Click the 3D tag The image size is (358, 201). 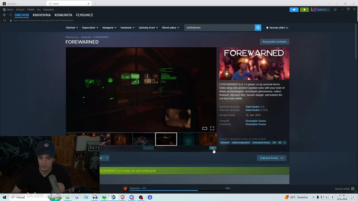tap(280, 143)
